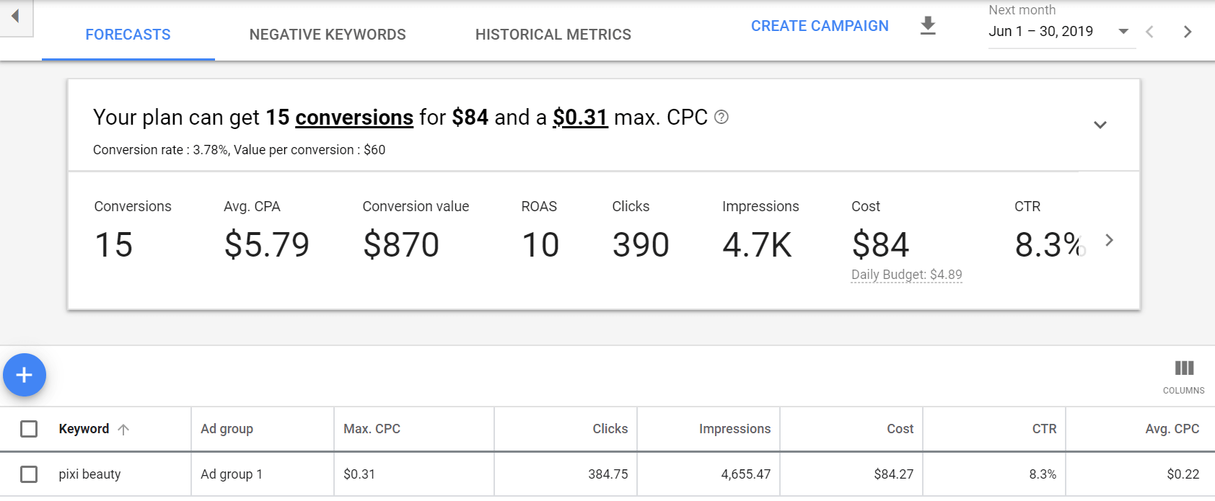Click the download plan icon
The width and height of the screenshot is (1215, 501).
click(x=928, y=26)
